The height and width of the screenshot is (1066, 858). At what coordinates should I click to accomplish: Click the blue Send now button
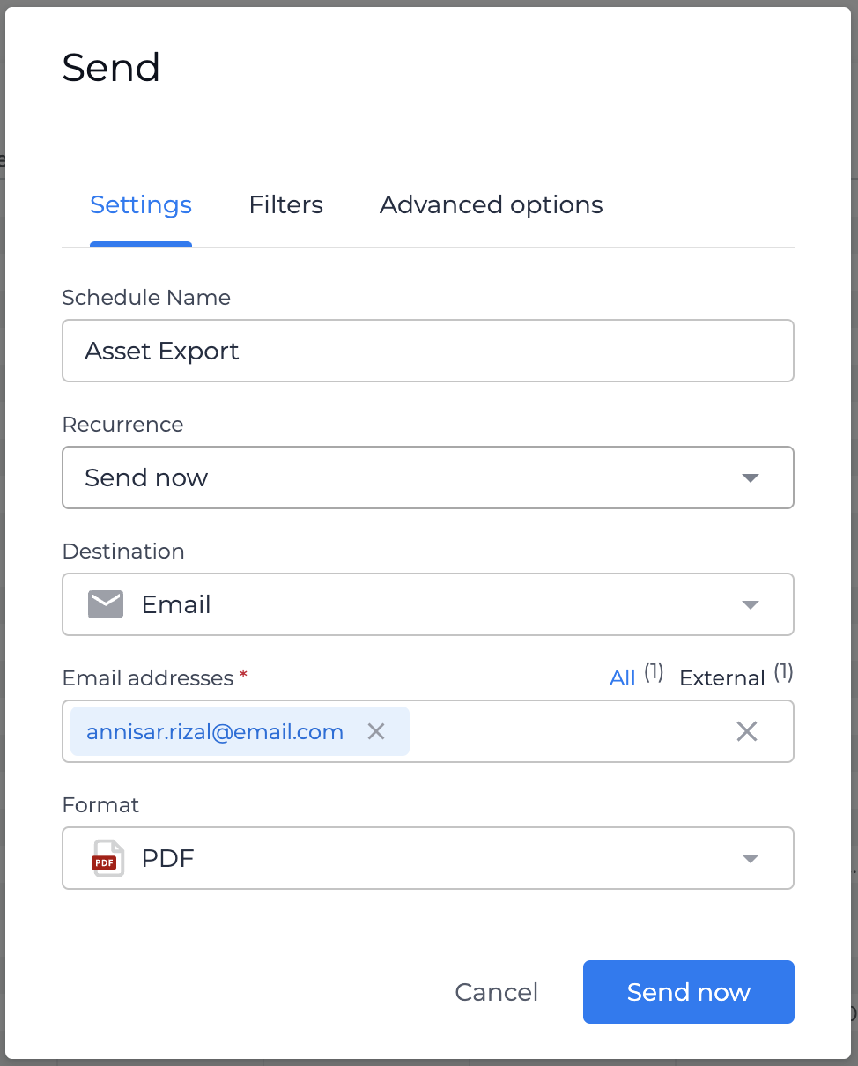click(689, 992)
